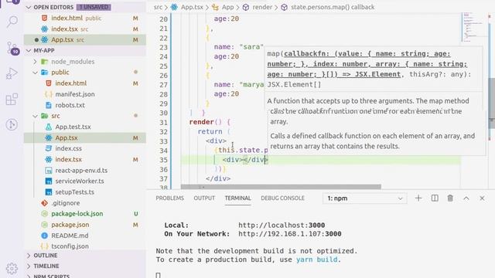The image size is (495, 278).
Task: Select App.tsx in open editors list
Action: click(84, 39)
